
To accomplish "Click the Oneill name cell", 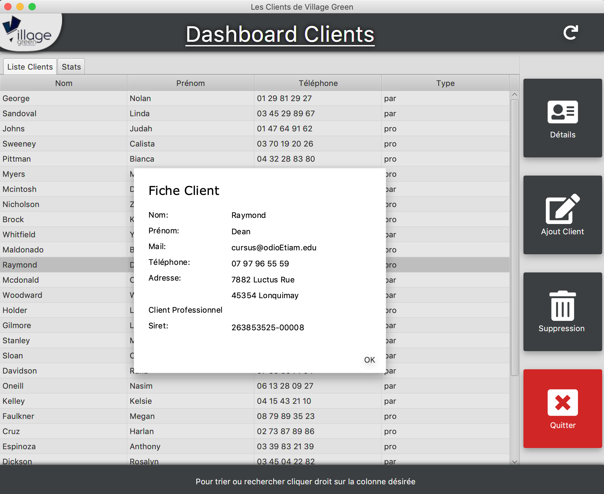I will (x=63, y=386).
